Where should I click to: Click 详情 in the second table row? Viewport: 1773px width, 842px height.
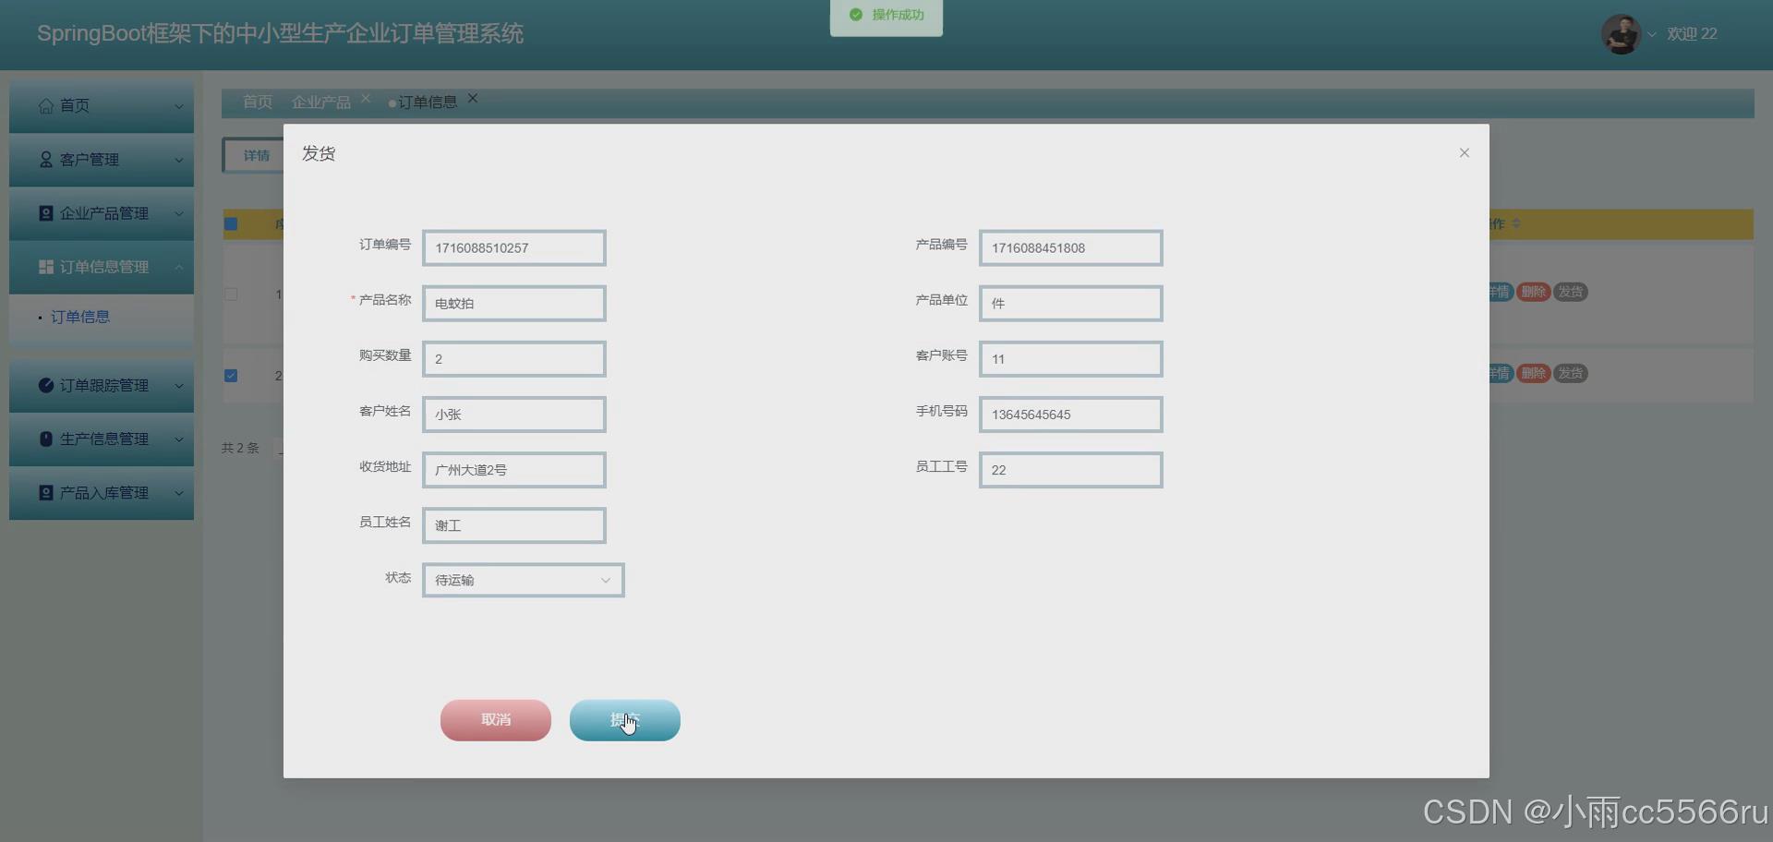point(1500,373)
